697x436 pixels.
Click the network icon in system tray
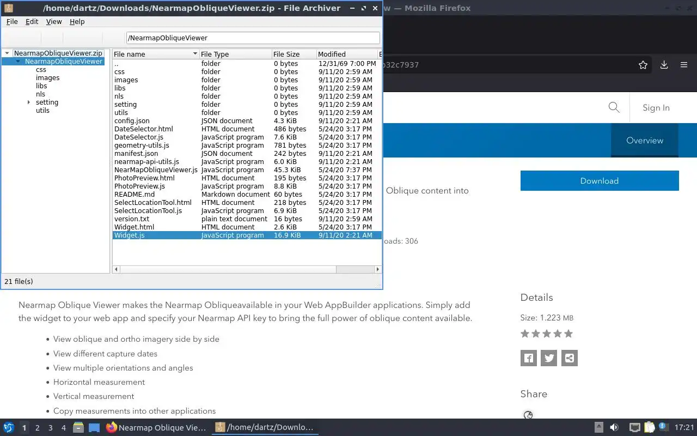tap(634, 428)
